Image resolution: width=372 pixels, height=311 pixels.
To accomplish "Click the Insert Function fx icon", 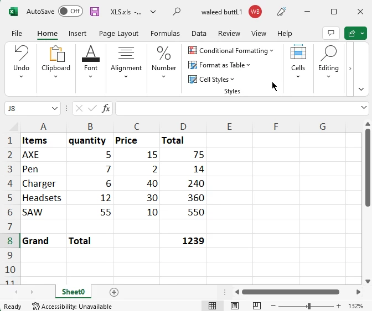I will pyautogui.click(x=106, y=108).
